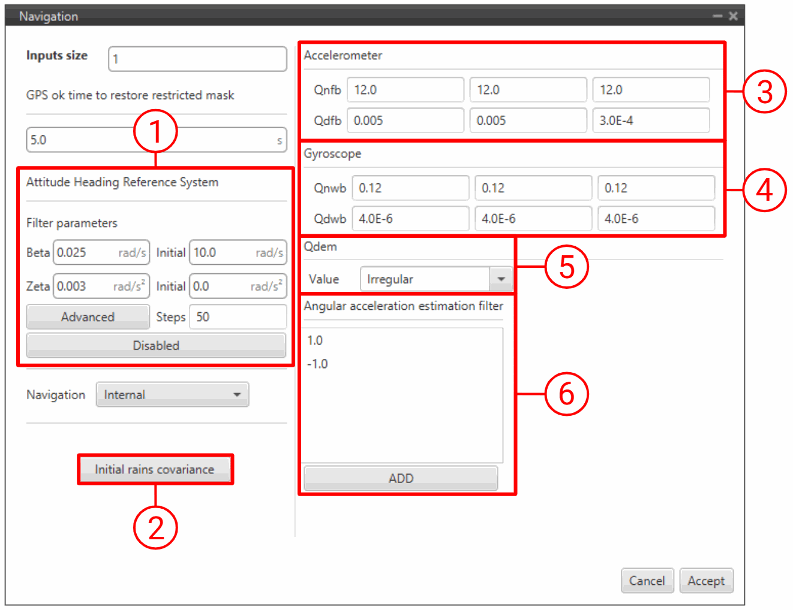
Task: Close the Navigation window
Action: 733,16
